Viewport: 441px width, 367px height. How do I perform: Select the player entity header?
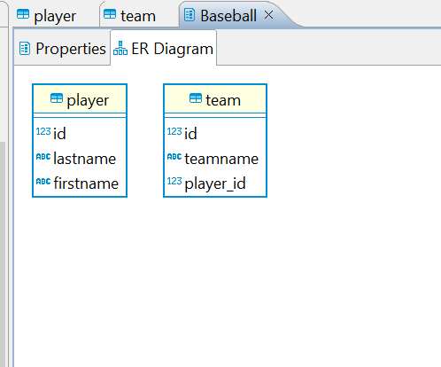point(80,100)
